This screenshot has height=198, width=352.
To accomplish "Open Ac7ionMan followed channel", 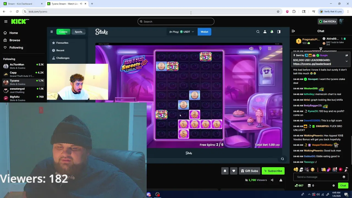I will pos(23,66).
